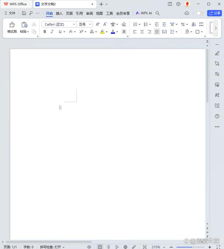
Task: Toggle bold formatting
Action: [x=45, y=32]
